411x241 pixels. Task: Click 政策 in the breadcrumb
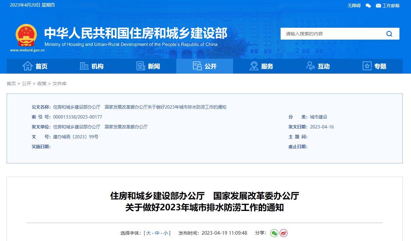pos(42,84)
